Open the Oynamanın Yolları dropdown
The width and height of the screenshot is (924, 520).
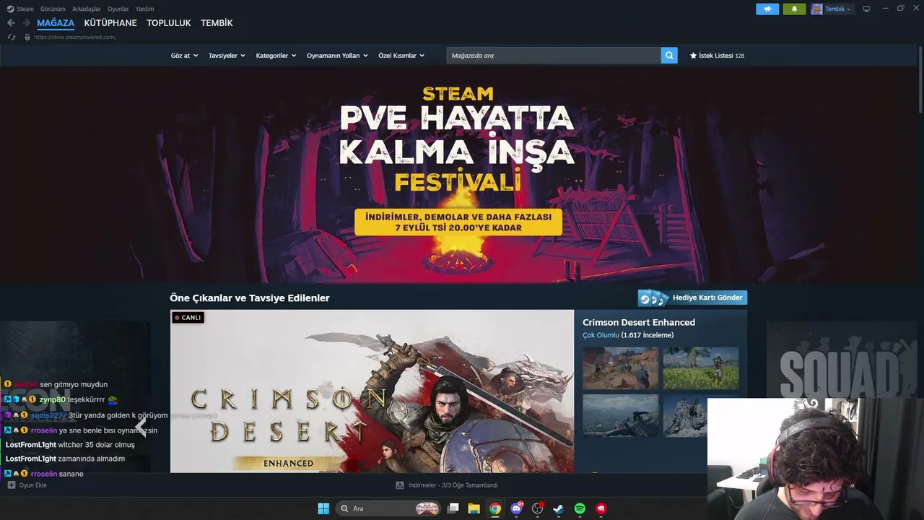pyautogui.click(x=337, y=56)
